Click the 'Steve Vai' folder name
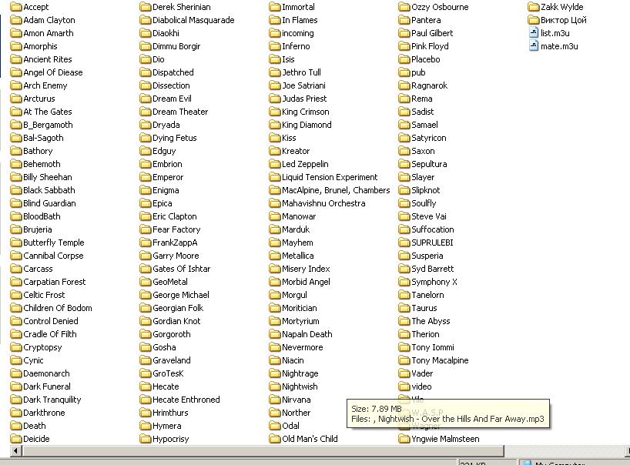 pyautogui.click(x=429, y=216)
